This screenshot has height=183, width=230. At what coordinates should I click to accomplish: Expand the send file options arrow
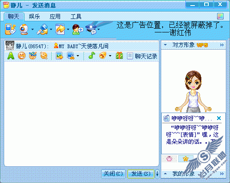(x=68, y=29)
